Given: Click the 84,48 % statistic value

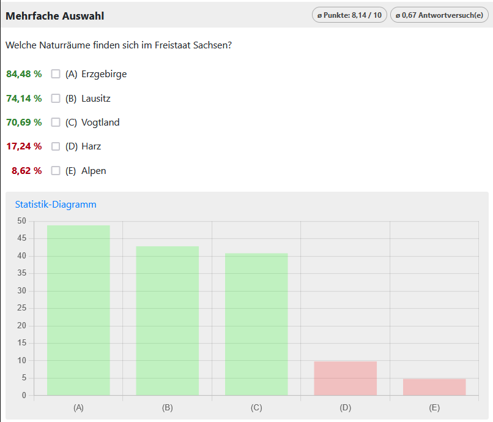Looking at the screenshot, I should [24, 74].
